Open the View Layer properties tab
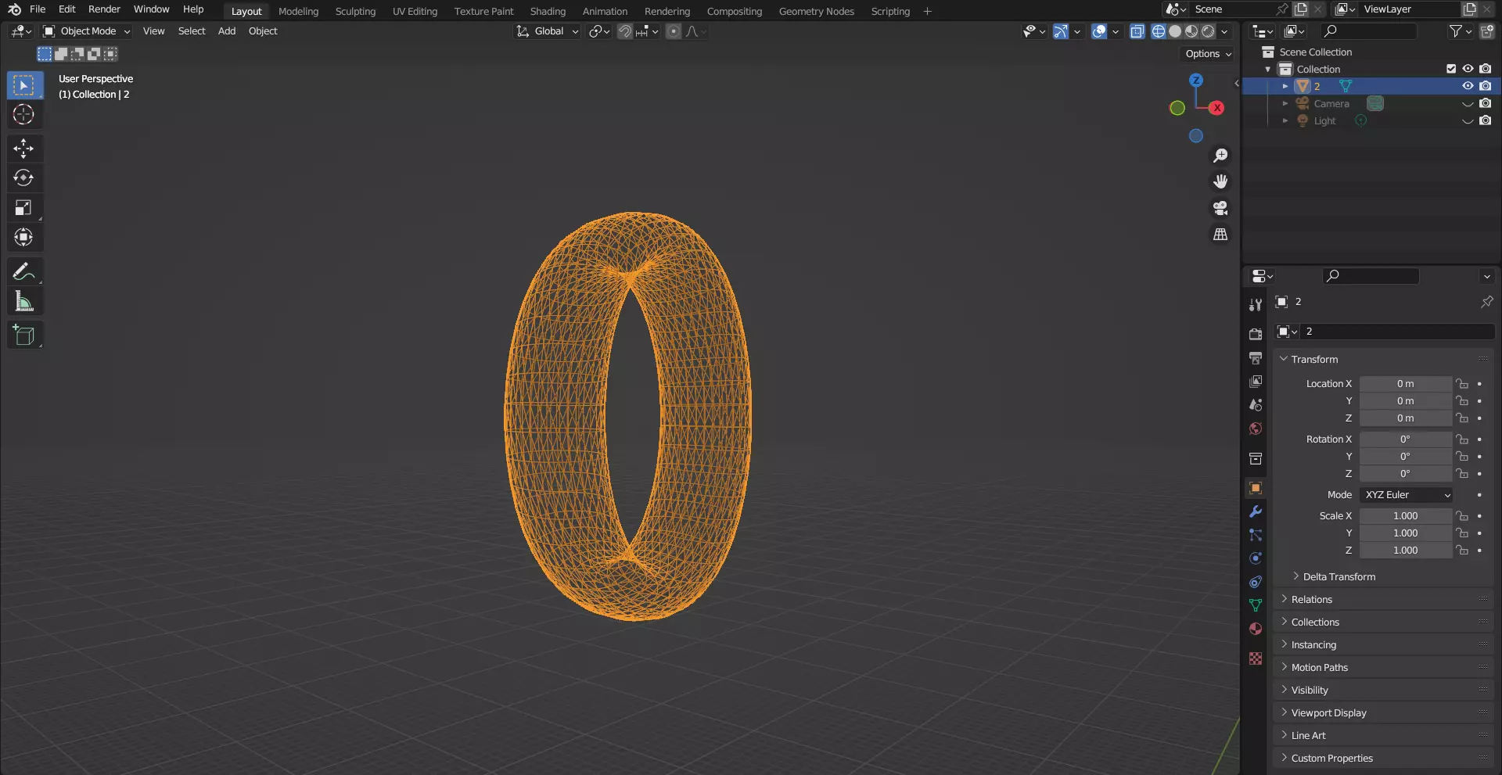The width and height of the screenshot is (1502, 775). pyautogui.click(x=1256, y=382)
